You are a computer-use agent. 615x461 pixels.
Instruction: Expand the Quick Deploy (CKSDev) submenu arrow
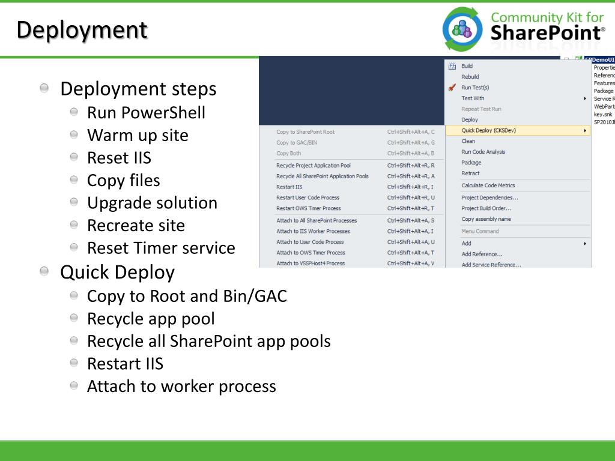coord(585,130)
